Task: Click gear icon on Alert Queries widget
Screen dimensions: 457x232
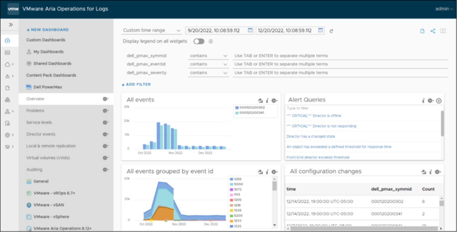Action: click(x=430, y=100)
